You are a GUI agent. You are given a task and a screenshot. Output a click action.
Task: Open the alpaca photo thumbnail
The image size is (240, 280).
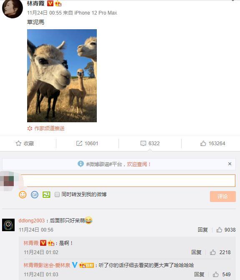(62, 76)
